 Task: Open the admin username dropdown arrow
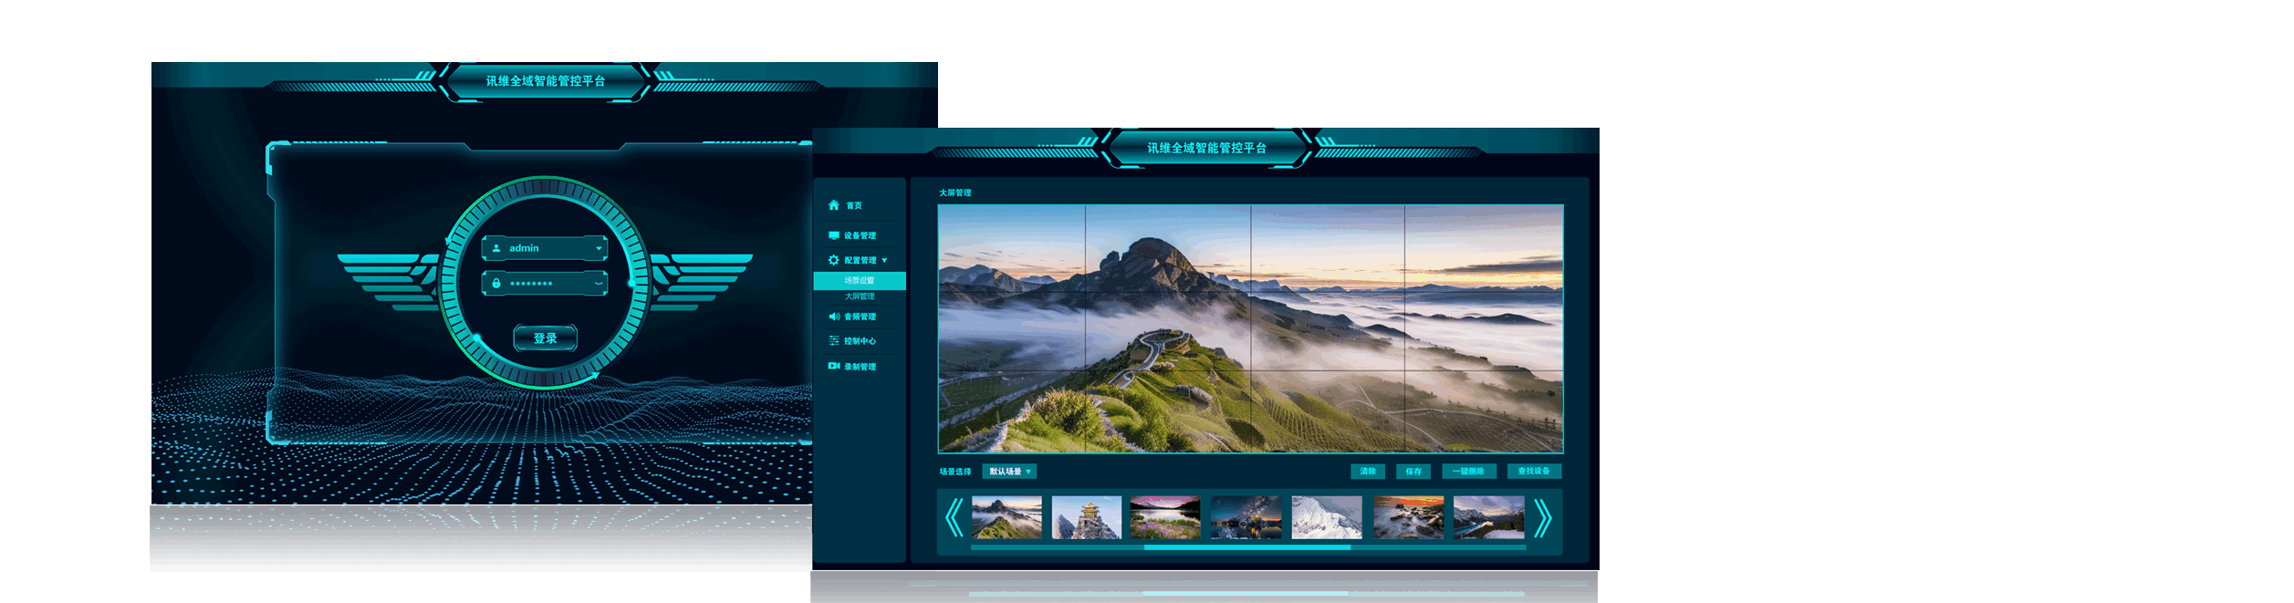[599, 248]
